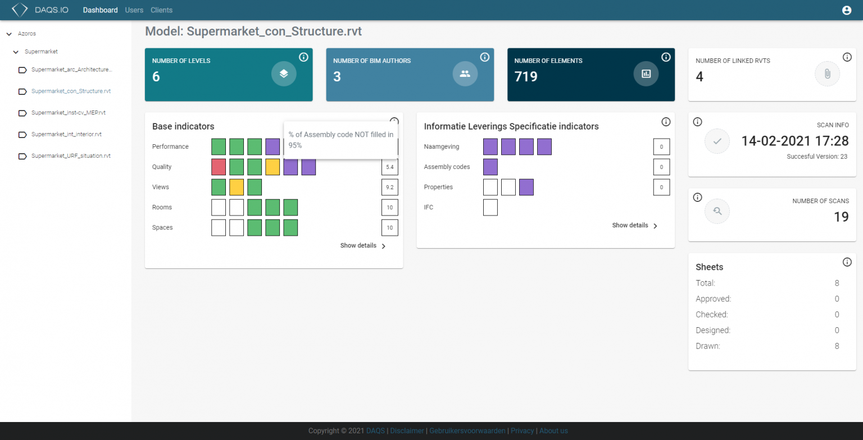Screen dimensions: 863x440
Task: Open the Privacy link in the footer
Action: pos(522,430)
